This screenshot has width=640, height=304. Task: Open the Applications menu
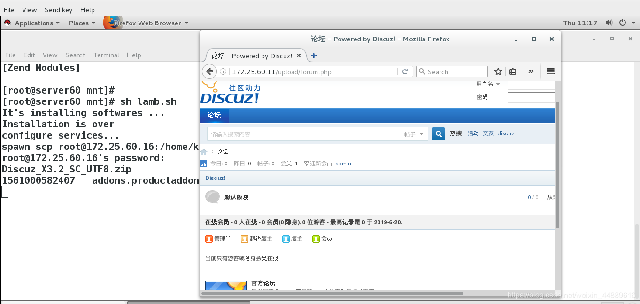coord(37,23)
